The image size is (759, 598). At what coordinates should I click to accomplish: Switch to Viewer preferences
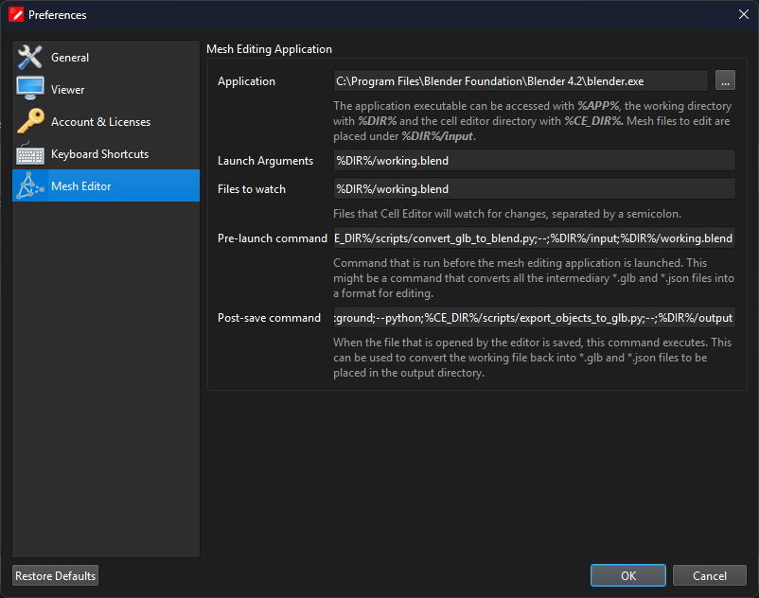106,89
